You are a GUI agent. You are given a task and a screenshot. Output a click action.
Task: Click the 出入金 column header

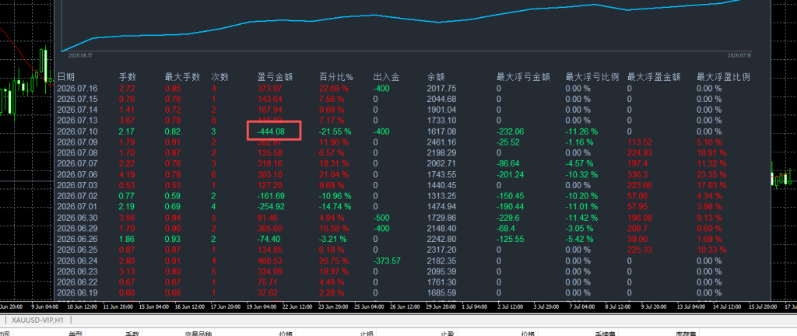click(x=386, y=77)
